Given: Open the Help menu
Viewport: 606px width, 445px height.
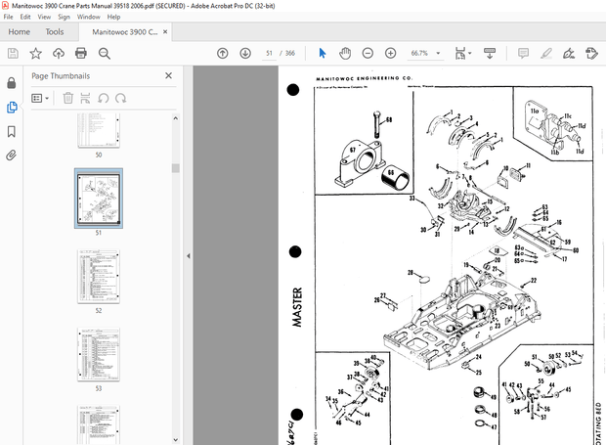Looking at the screenshot, I should [x=113, y=17].
